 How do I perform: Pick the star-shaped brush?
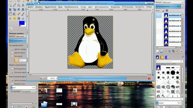(178, 73)
